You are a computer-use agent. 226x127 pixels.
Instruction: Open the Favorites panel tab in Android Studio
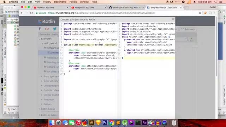point(5,98)
